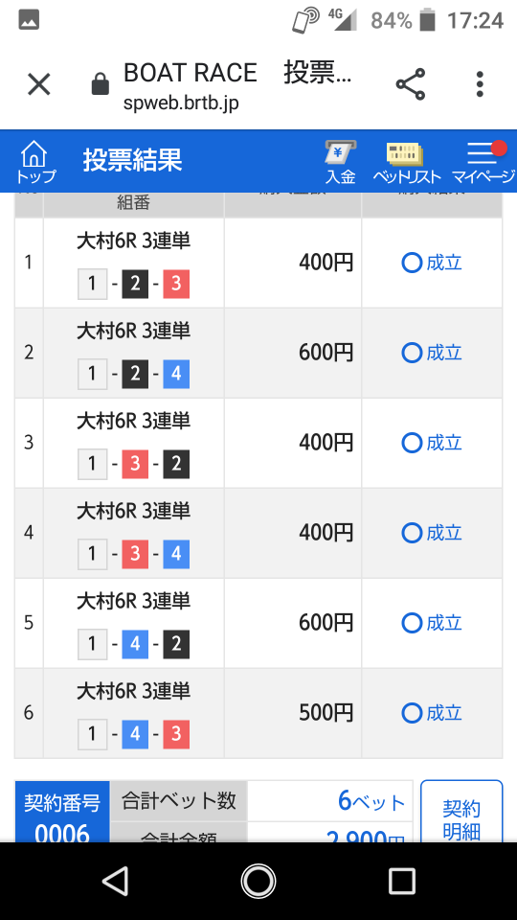
Task: Tap the blue boat 4 badge in row 2
Action: (176, 375)
